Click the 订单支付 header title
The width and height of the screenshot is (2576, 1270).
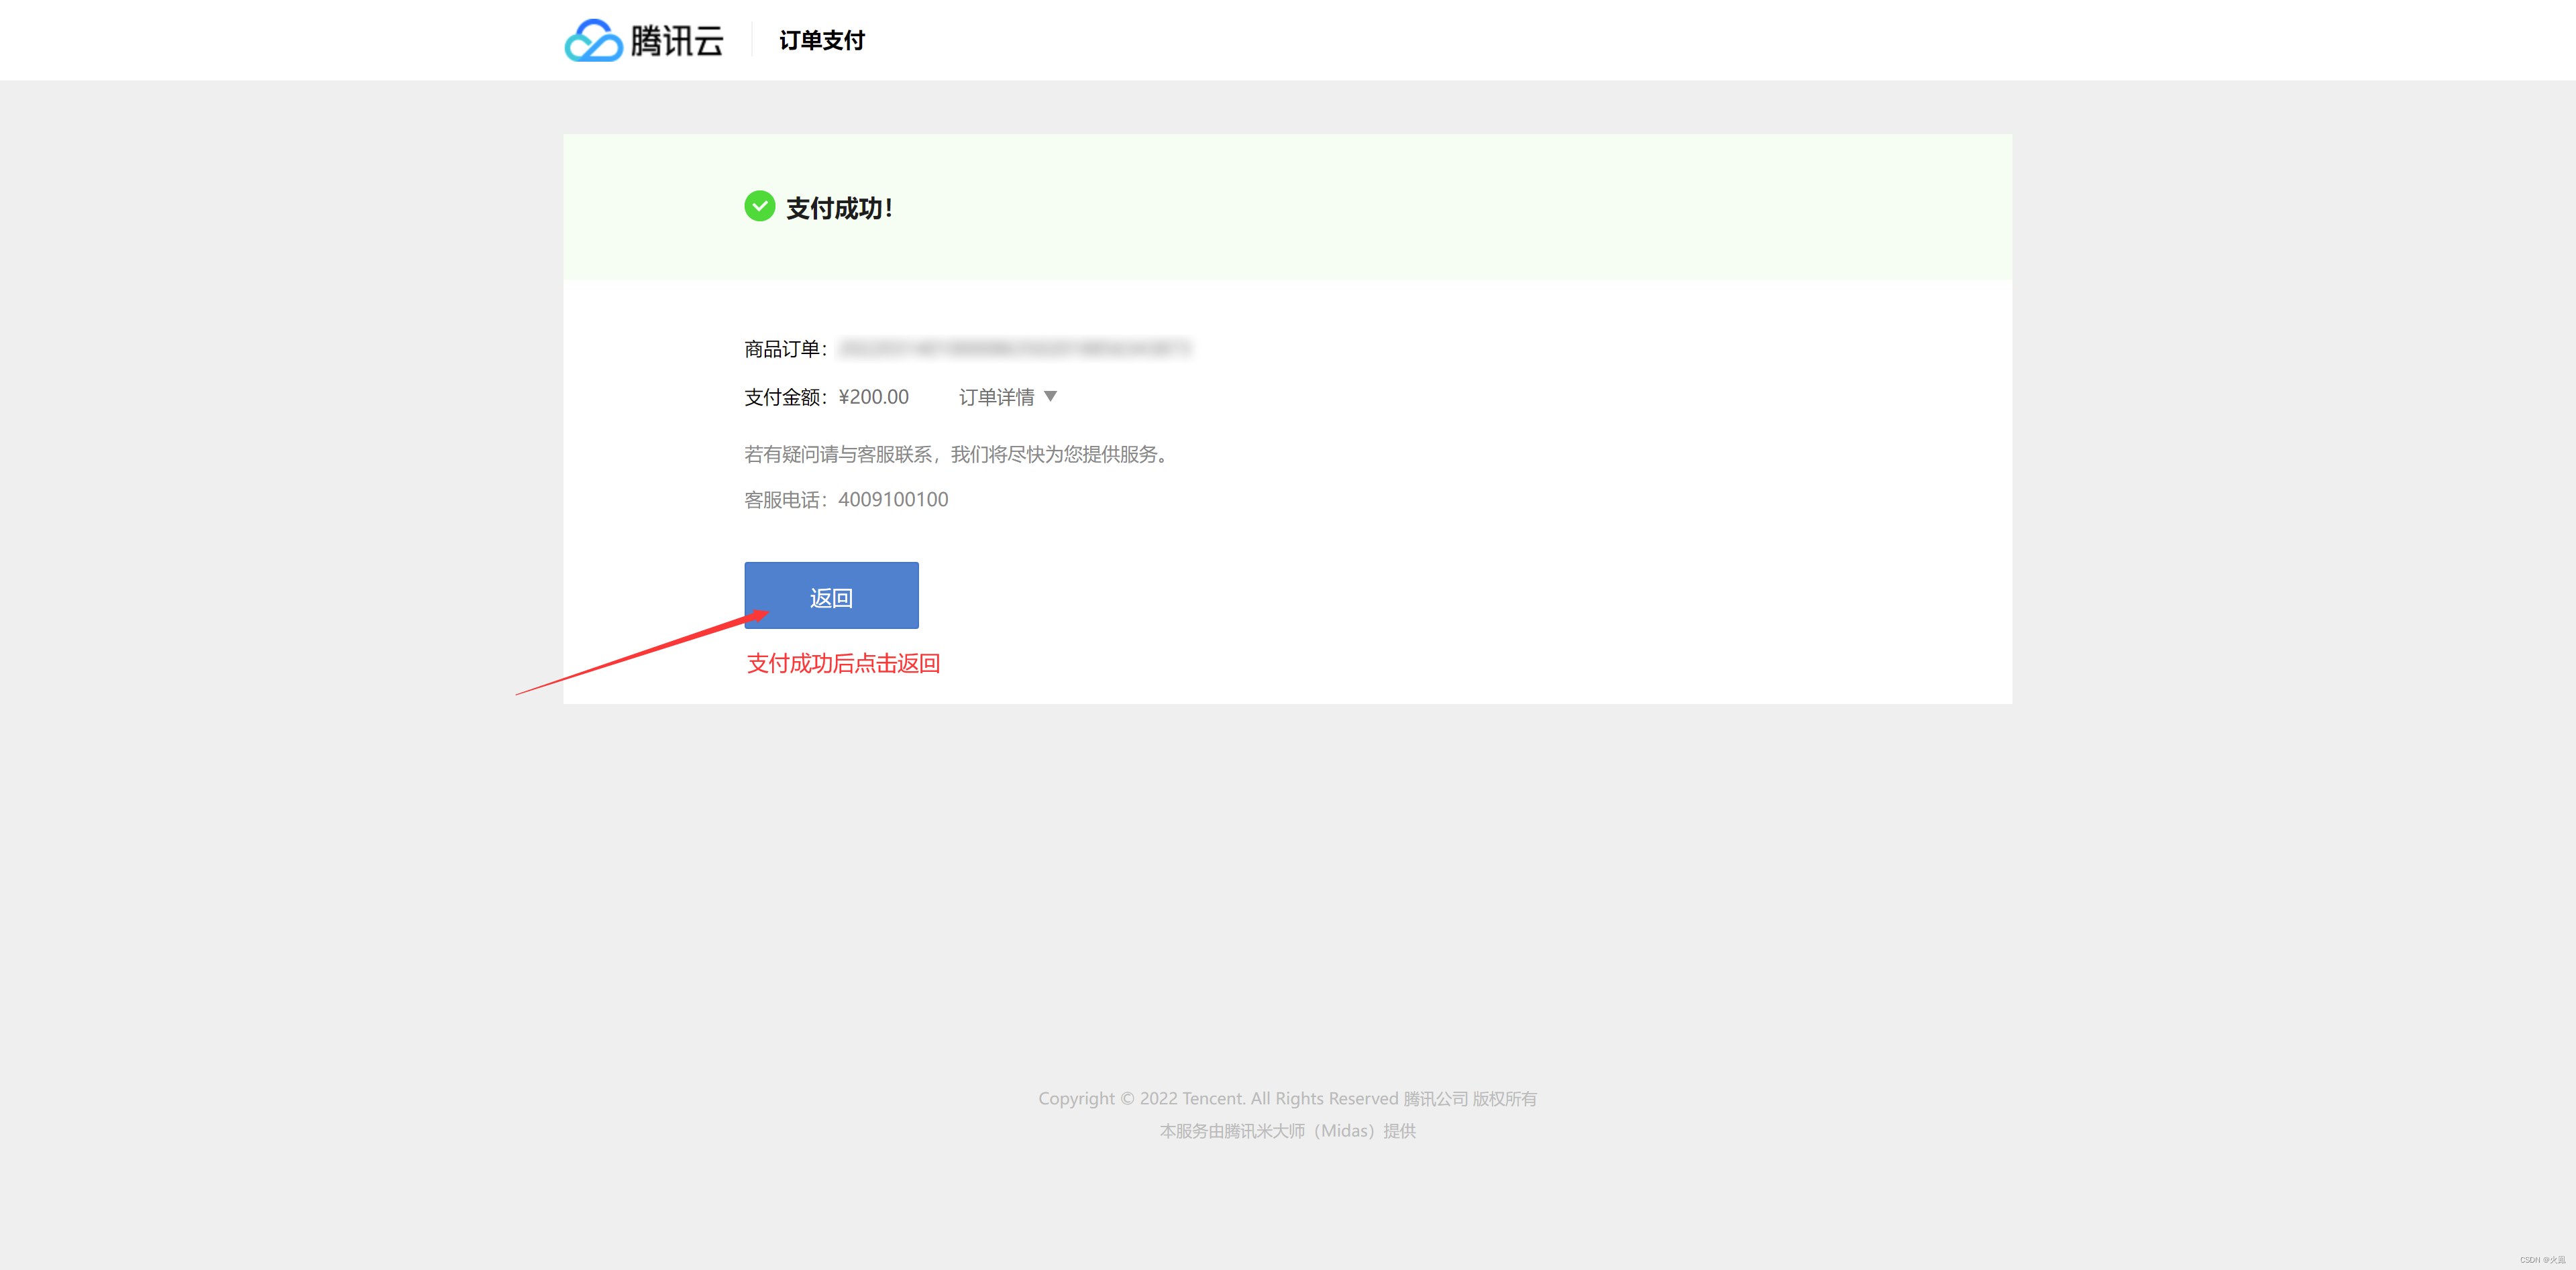pos(821,41)
